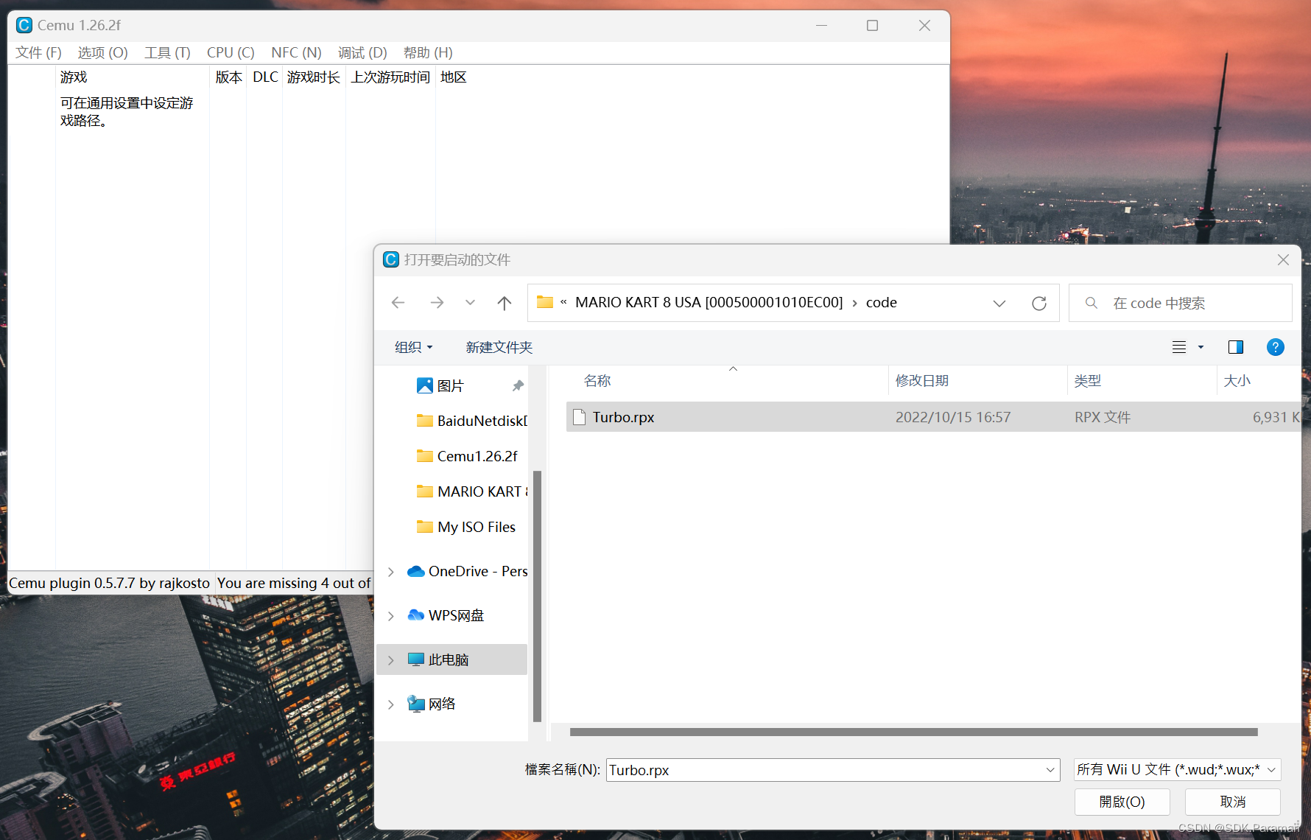Viewport: 1311px width, 840px height.
Task: Open Cemu1.26.2f folder in sidebar
Action: [467, 456]
